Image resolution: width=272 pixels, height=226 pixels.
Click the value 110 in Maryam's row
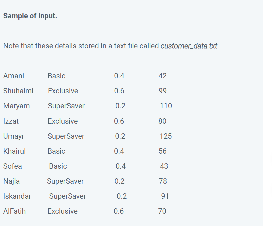point(166,106)
